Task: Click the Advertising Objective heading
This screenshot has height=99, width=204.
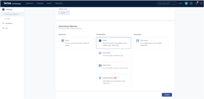Action: pos(68,26)
